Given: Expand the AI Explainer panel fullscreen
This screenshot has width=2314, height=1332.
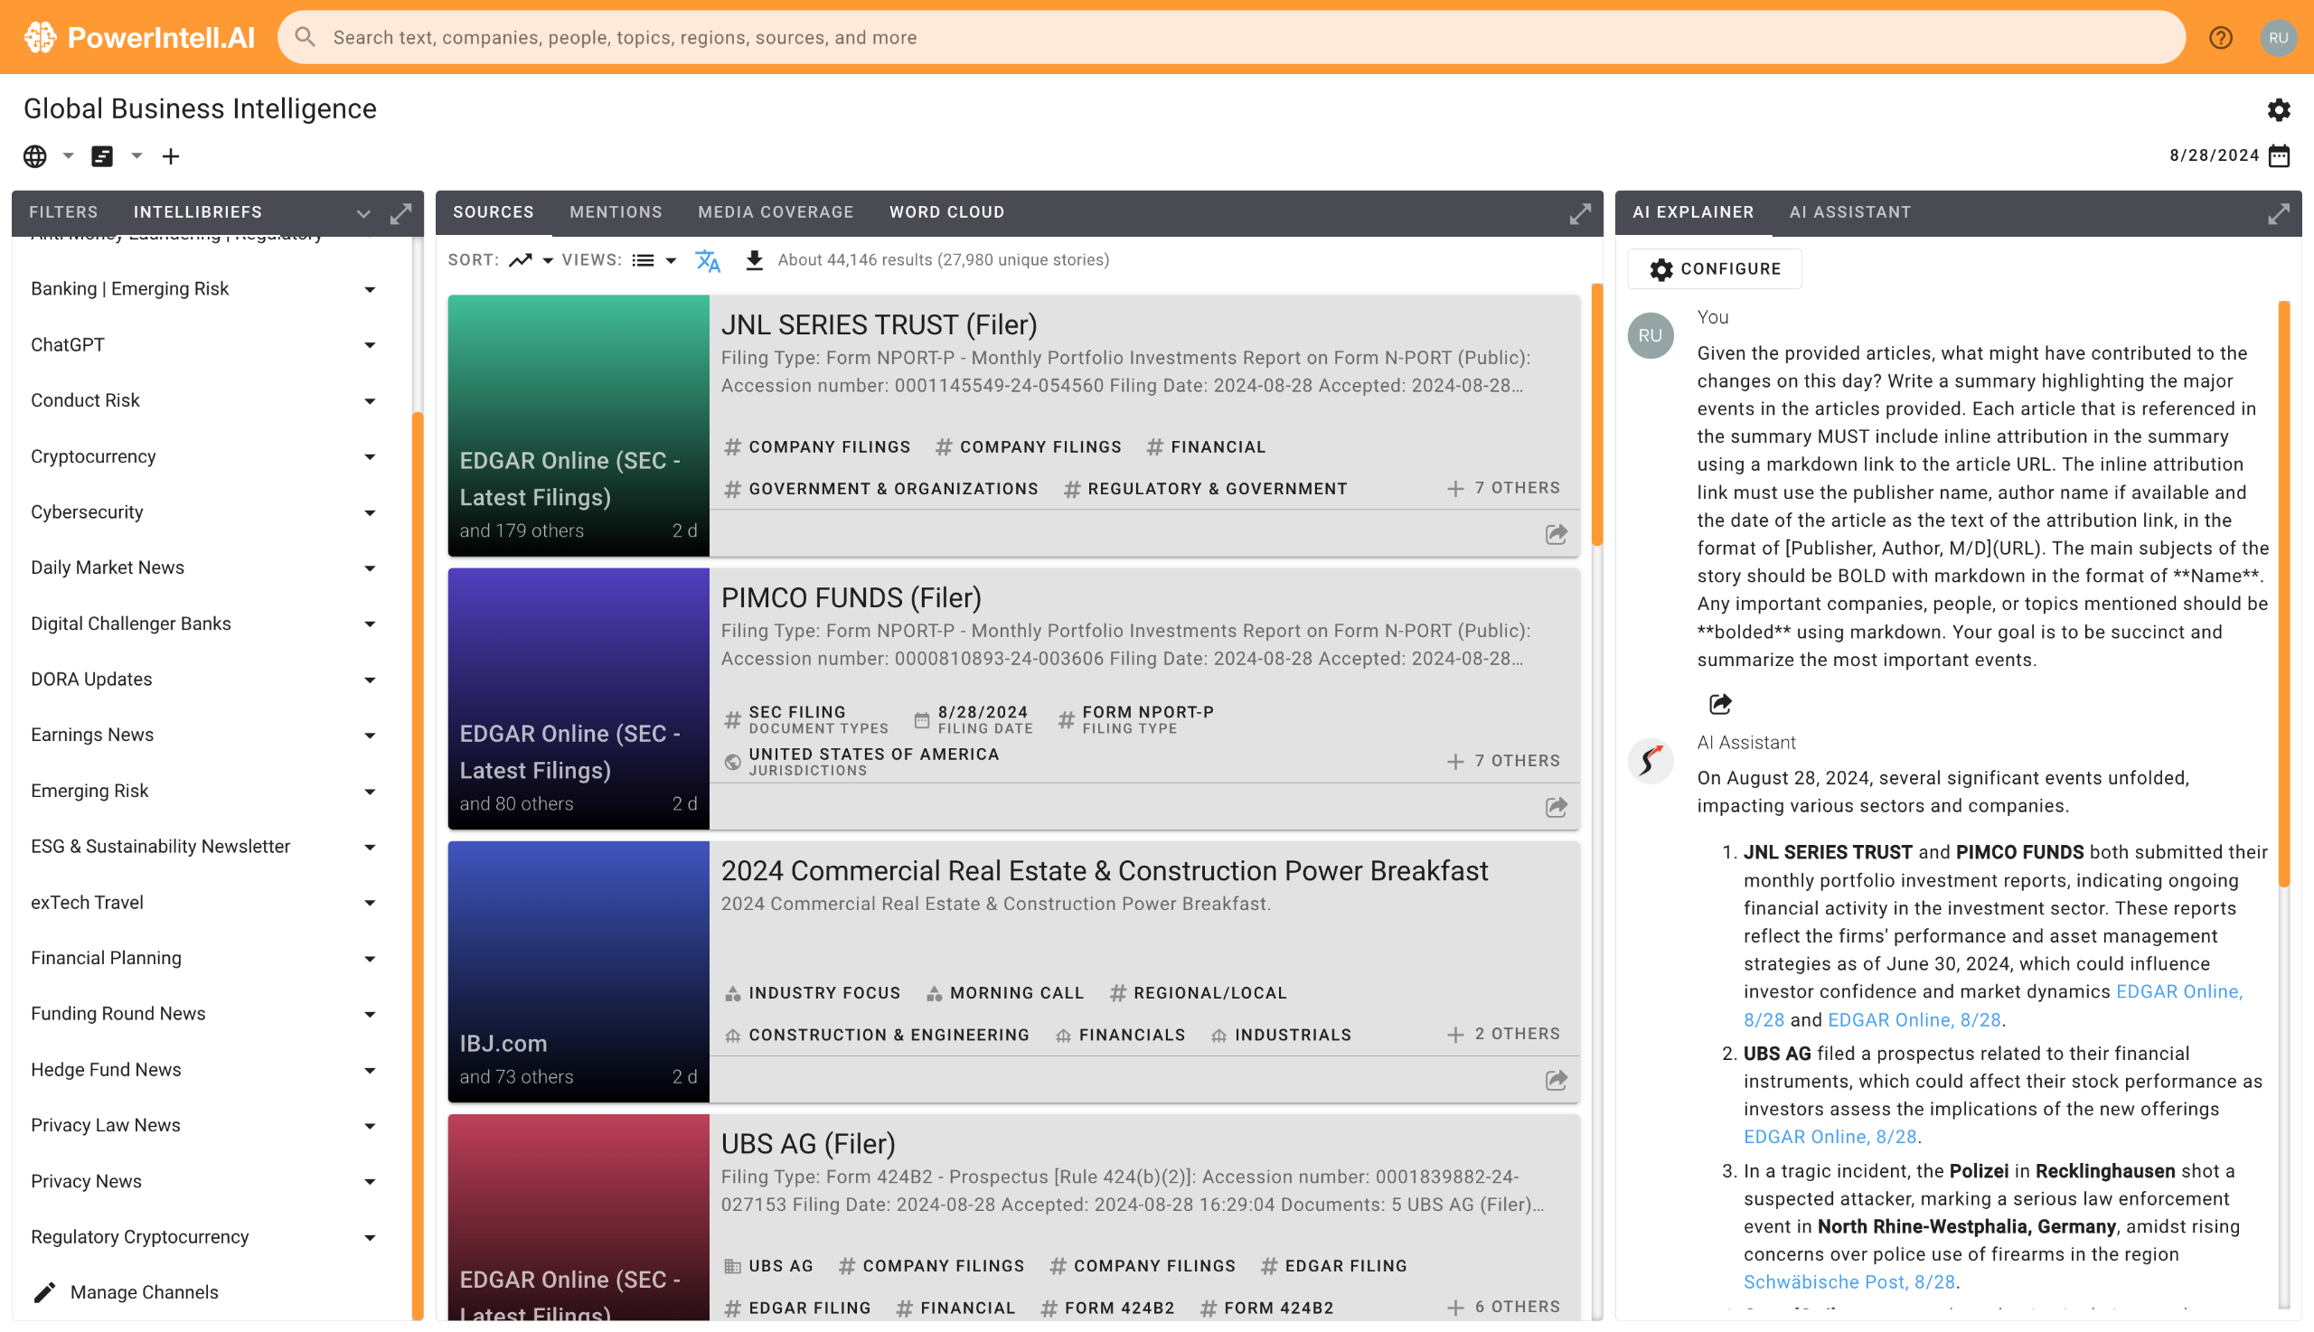Looking at the screenshot, I should [2279, 213].
